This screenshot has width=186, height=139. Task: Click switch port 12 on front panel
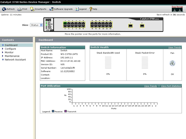pyautogui.click(x=83, y=26)
